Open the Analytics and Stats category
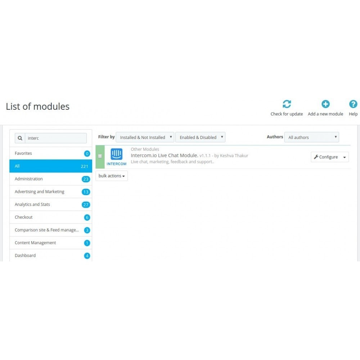Viewport: 360px width, 360px height. coord(51,204)
